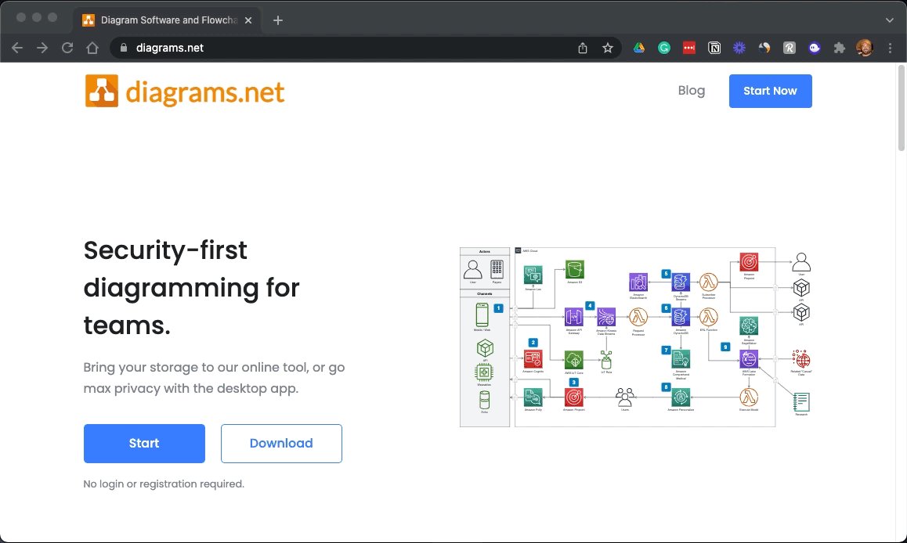This screenshot has height=543, width=907.
Task: Open the Extensions puzzle piece menu
Action: (840, 48)
